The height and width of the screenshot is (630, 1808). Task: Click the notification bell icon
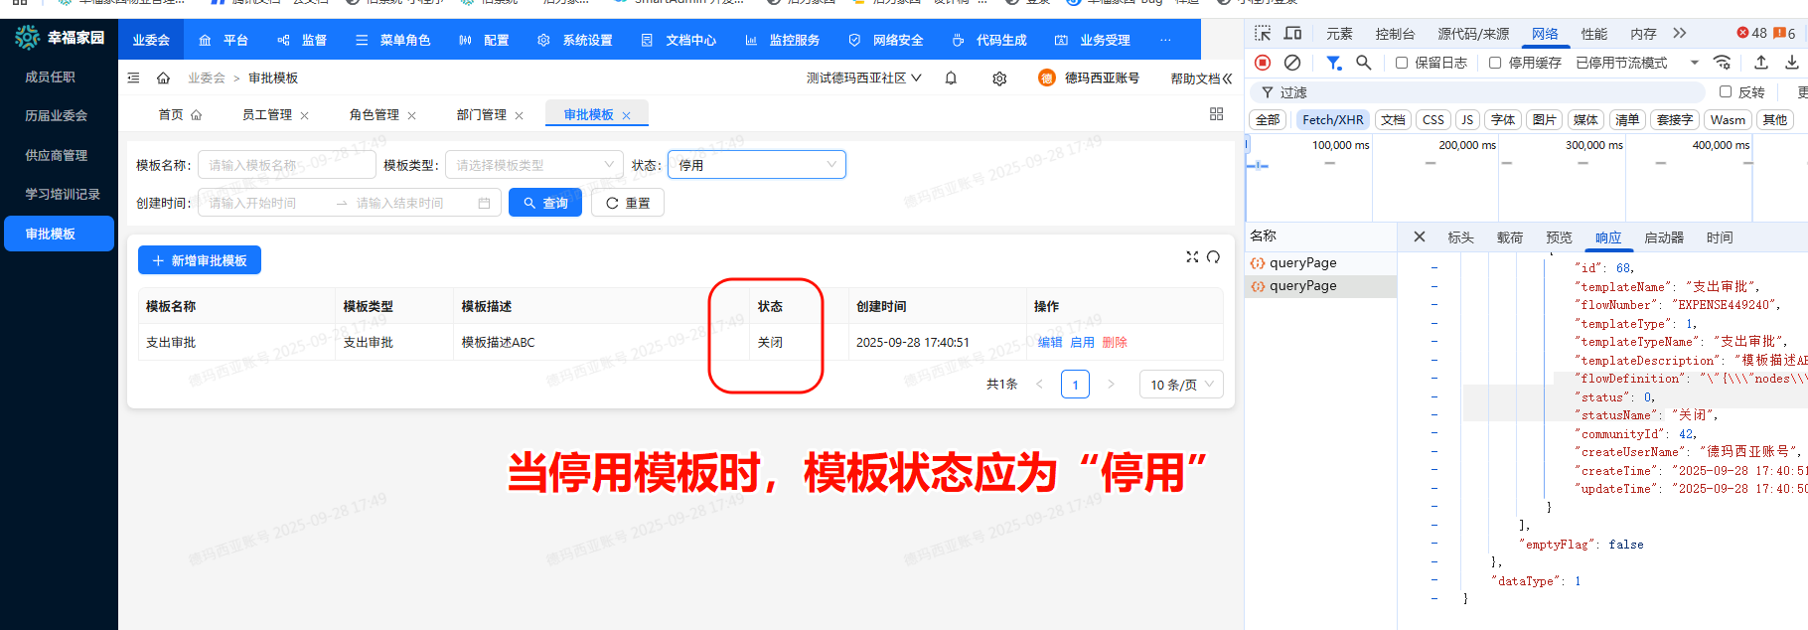951,79
